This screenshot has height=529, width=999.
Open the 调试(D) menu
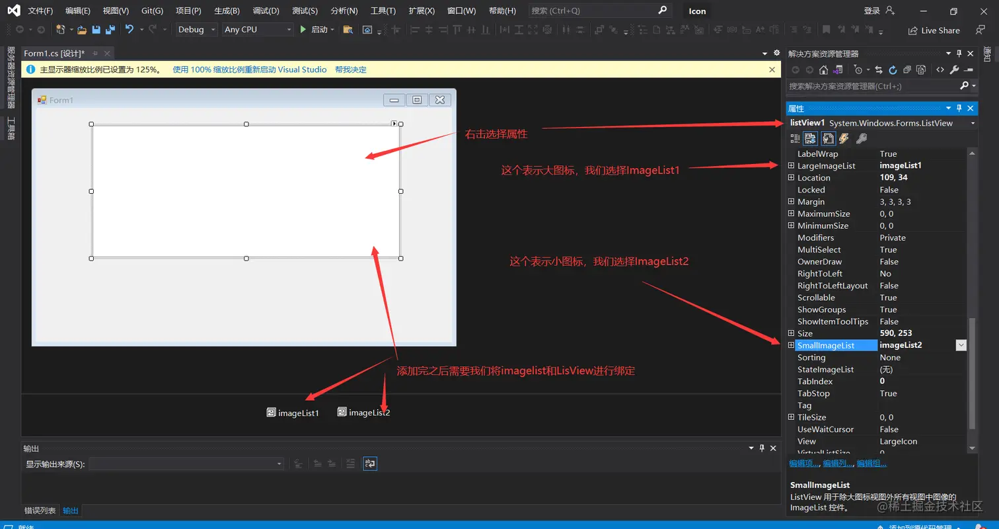tap(266, 11)
